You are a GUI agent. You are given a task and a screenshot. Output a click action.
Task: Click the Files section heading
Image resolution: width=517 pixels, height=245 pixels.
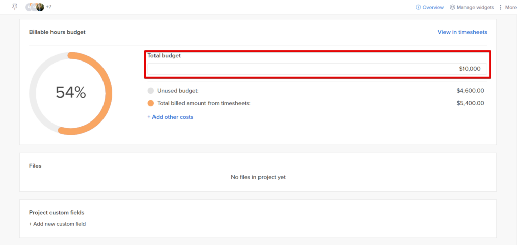point(35,166)
